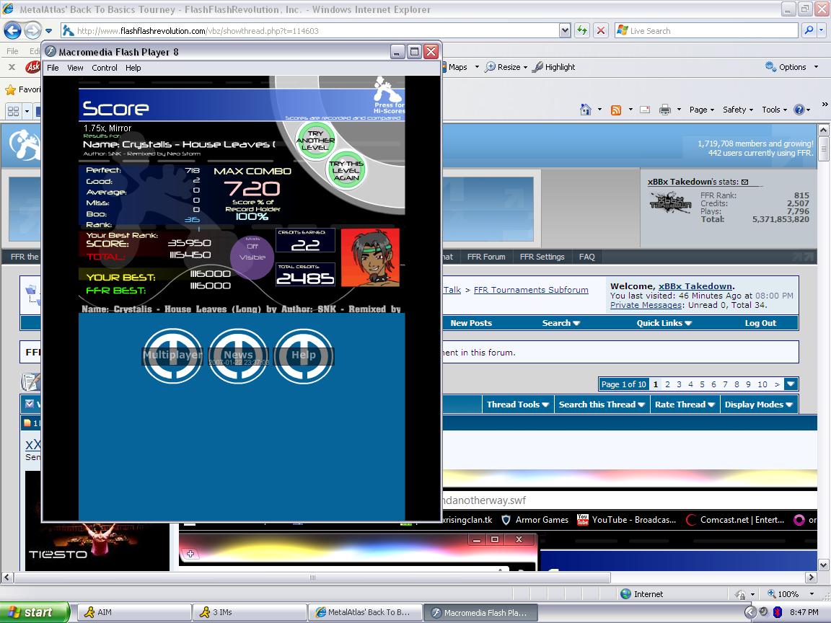The height and width of the screenshot is (623, 831).
Task: Click the FFR Forum nav tab
Action: tap(486, 257)
